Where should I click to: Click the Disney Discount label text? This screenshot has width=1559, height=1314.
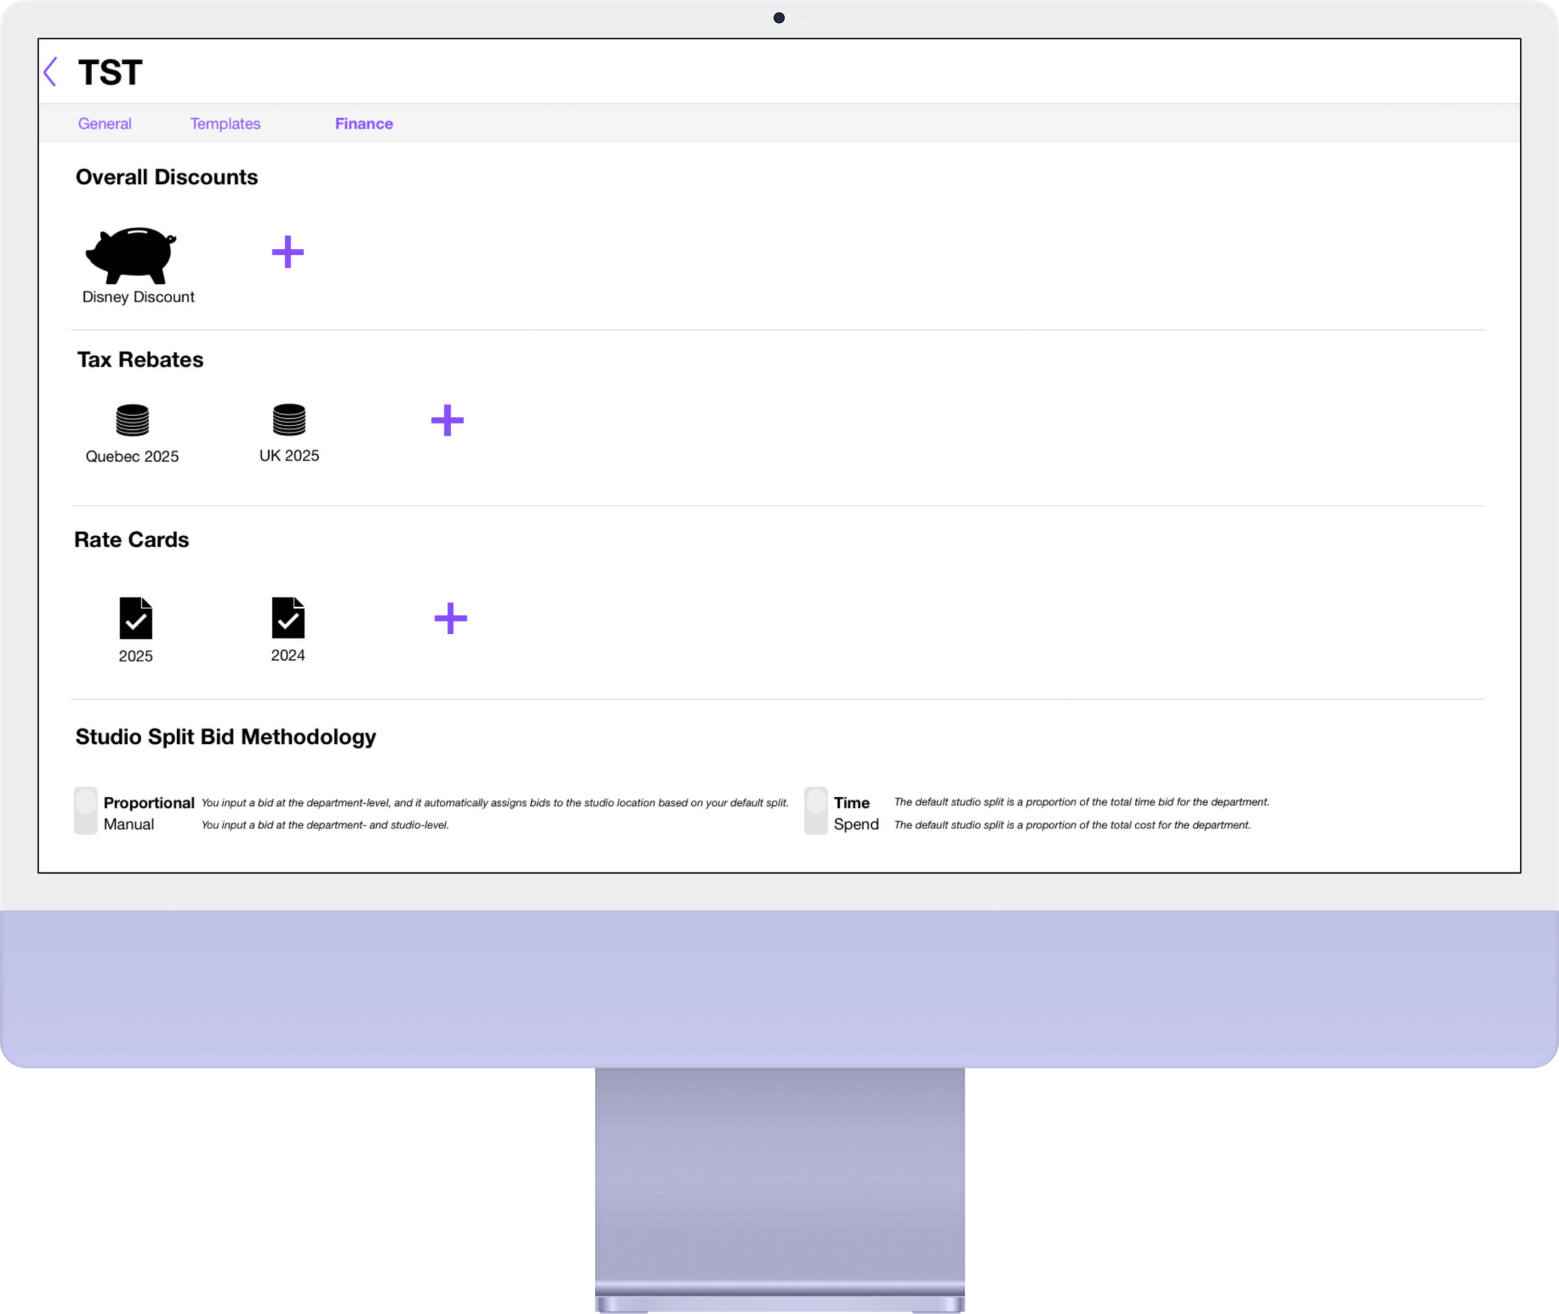pyautogui.click(x=139, y=297)
